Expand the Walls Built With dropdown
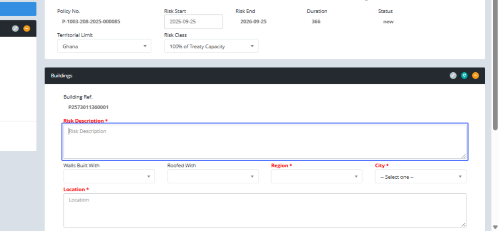 pos(109,177)
